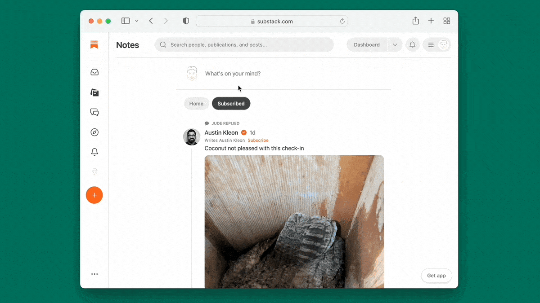Switch the feed to Subscribed
Image resolution: width=540 pixels, height=303 pixels.
click(x=231, y=103)
